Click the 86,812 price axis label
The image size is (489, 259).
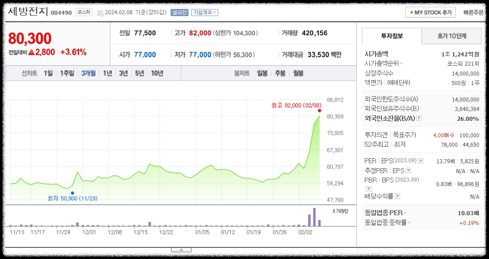[335, 100]
